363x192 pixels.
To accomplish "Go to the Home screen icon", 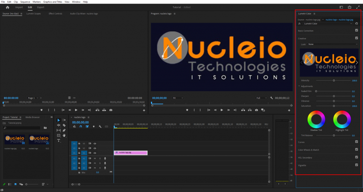I will pos(7,7).
